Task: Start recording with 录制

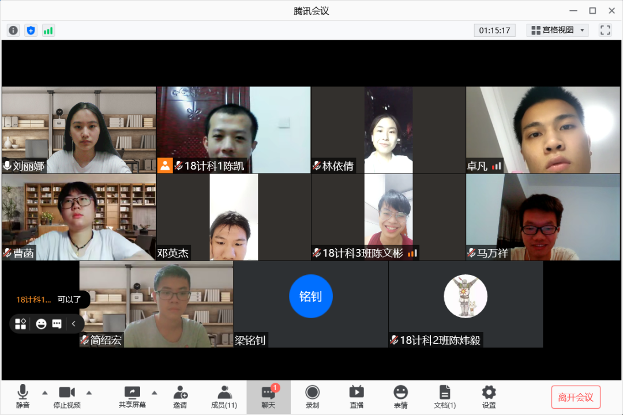Action: (x=312, y=397)
